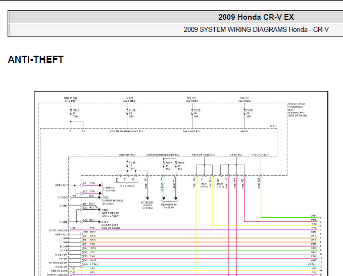Click the 'S-GND2' pin label
This screenshot has width=343, height=276.
pos(63,198)
